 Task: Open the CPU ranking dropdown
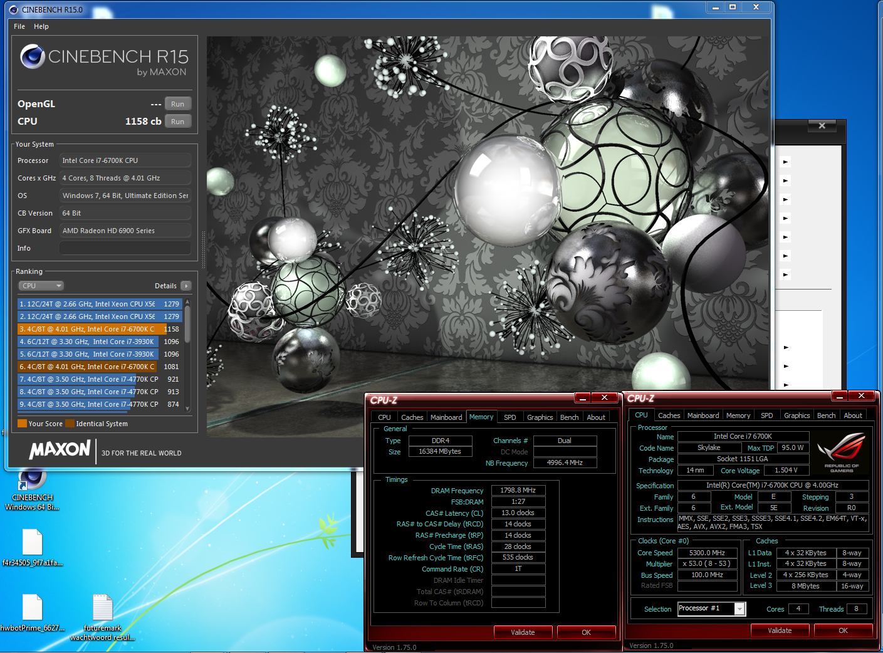[x=41, y=286]
